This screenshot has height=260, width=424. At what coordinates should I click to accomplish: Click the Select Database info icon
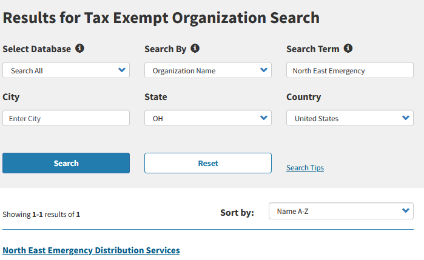79,48
